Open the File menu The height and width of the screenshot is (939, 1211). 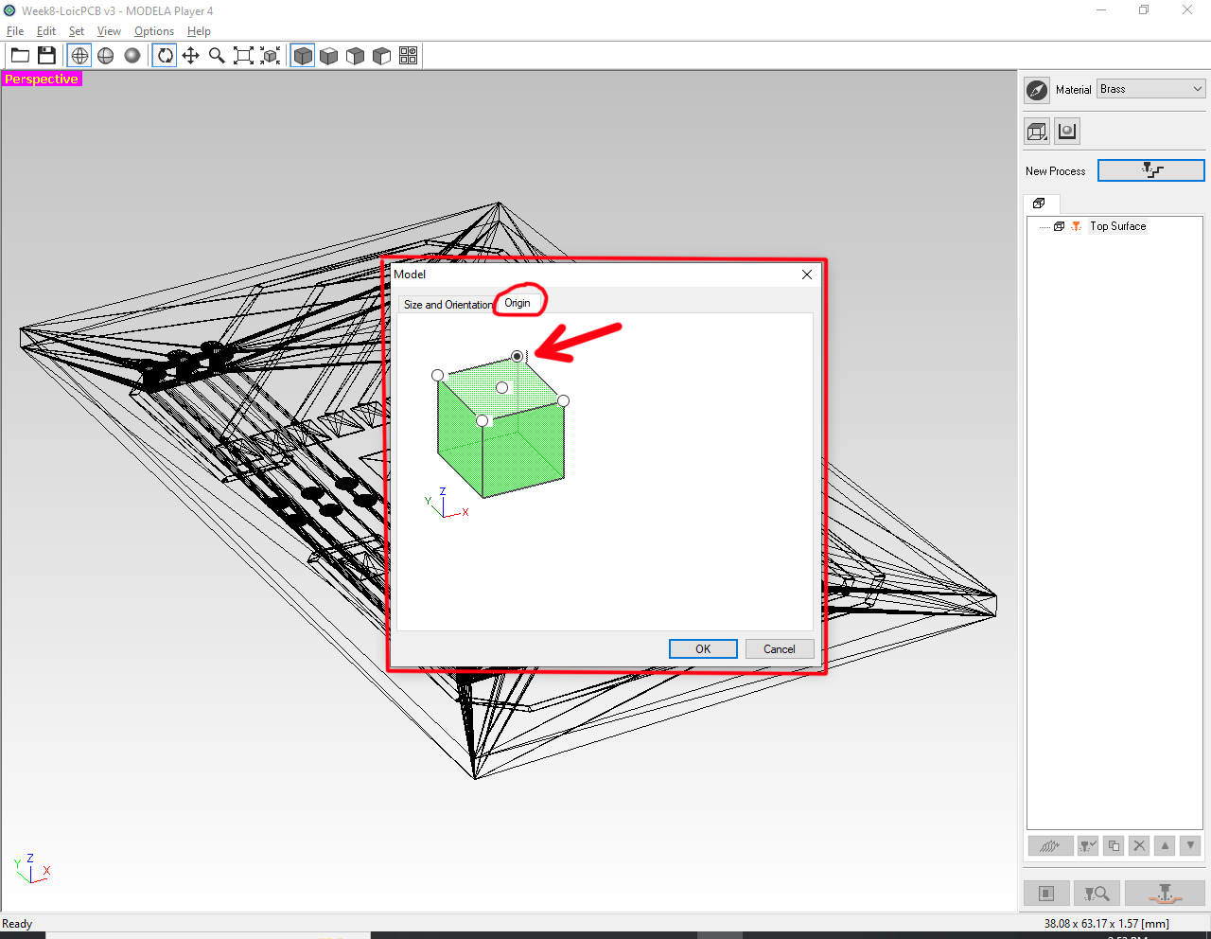15,31
